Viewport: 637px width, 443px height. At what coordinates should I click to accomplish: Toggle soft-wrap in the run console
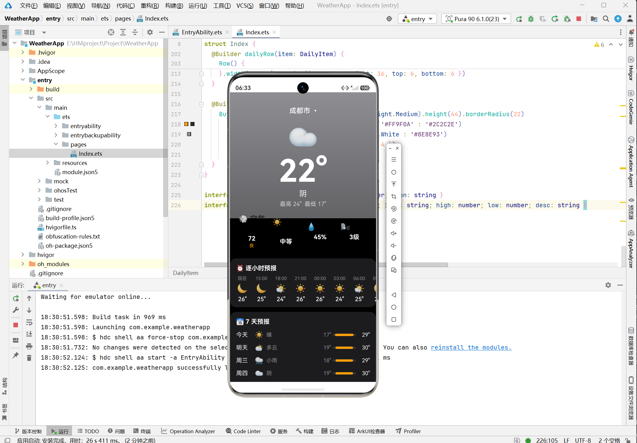click(x=29, y=323)
